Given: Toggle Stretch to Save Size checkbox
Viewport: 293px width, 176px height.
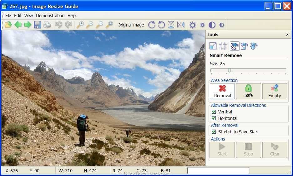Looking at the screenshot, I should click(x=214, y=132).
